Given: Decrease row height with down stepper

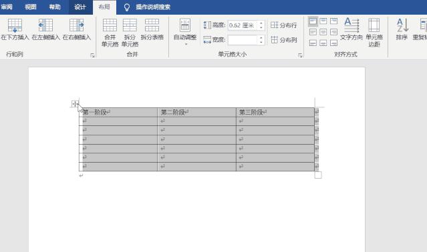Looking at the screenshot, I should pos(261,28).
